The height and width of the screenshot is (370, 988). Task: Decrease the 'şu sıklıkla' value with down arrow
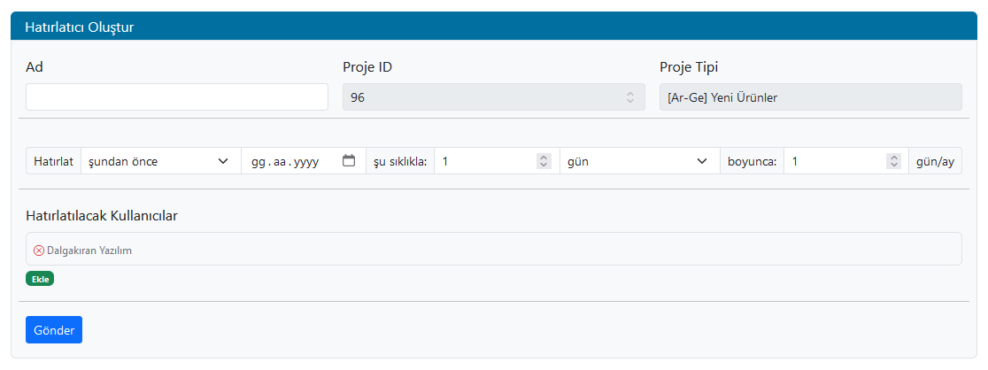pos(543,166)
